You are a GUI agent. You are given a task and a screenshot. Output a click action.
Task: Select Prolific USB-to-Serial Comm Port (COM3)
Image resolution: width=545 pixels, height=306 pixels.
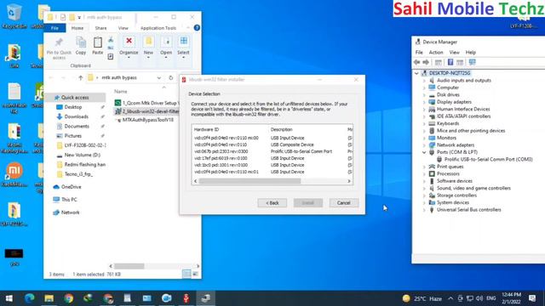pos(488,159)
